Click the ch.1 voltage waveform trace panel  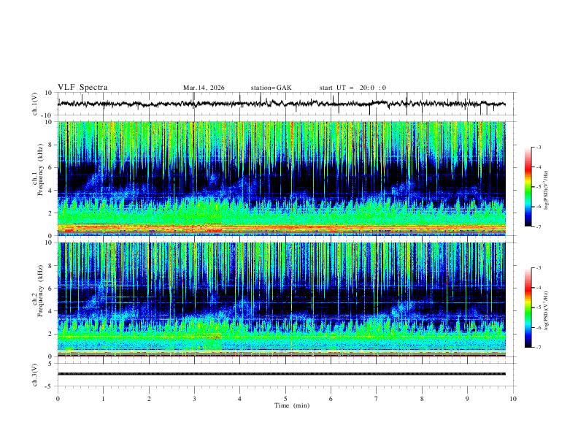point(286,104)
